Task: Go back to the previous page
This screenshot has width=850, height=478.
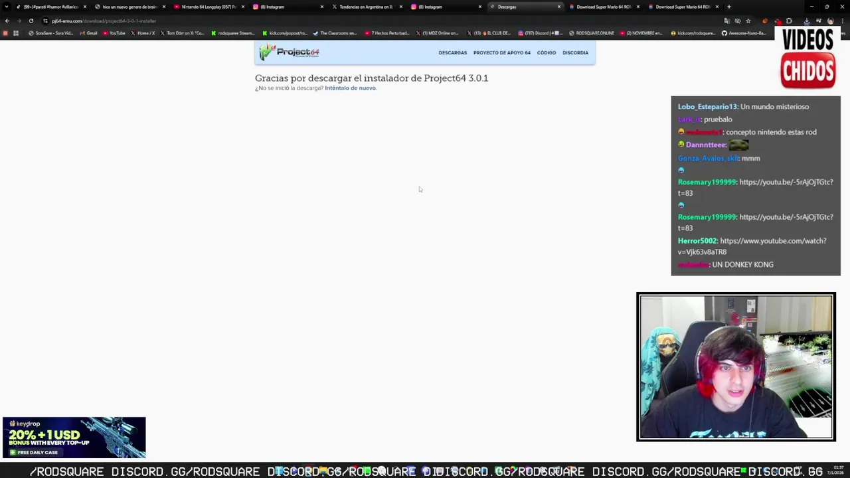Action: click(x=7, y=21)
